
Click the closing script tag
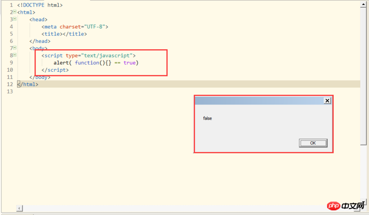[x=55, y=70]
